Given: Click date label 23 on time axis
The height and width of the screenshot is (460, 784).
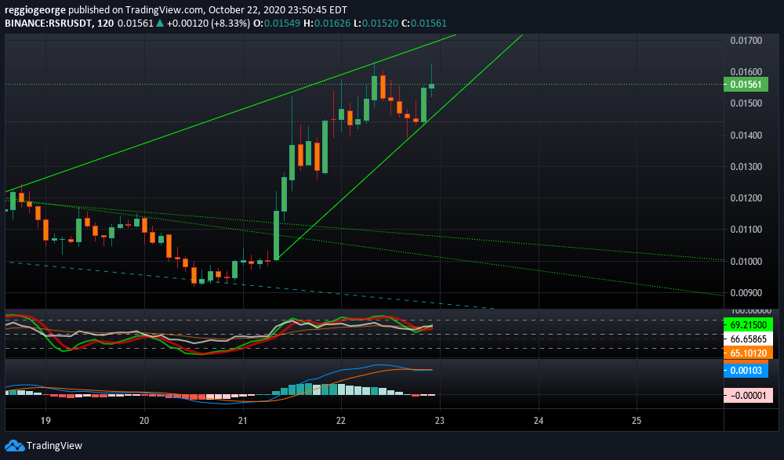Looking at the screenshot, I should (440, 420).
